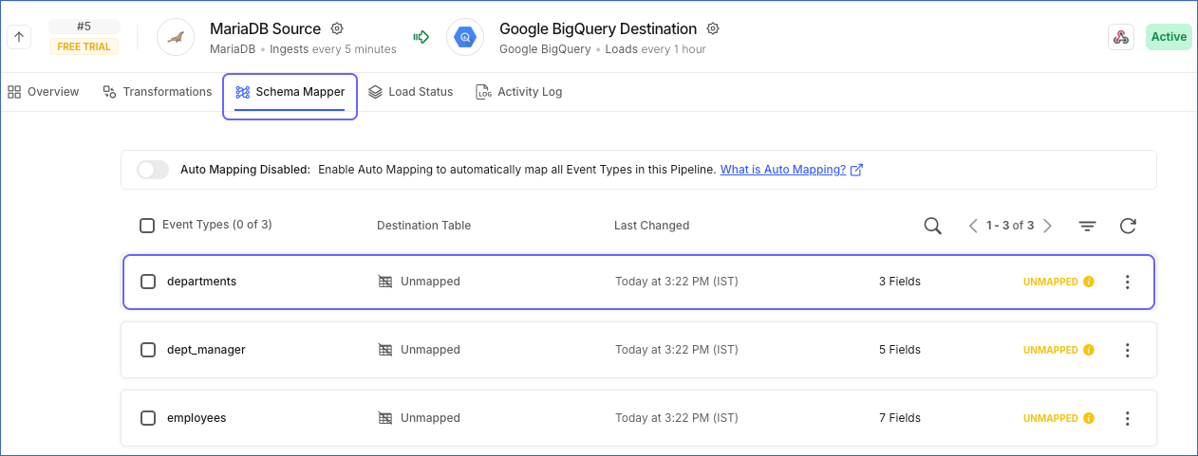Open the What is Auto Mapping link
1198x456 pixels.
791,170
